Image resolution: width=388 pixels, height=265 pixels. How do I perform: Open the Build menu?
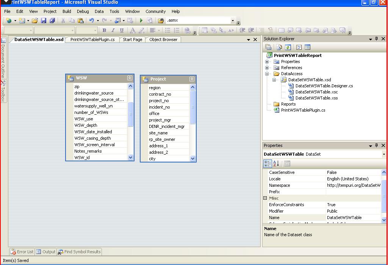pyautogui.click(x=67, y=11)
